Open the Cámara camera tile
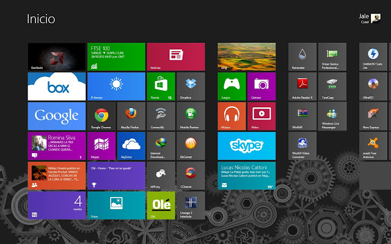 [261, 87]
